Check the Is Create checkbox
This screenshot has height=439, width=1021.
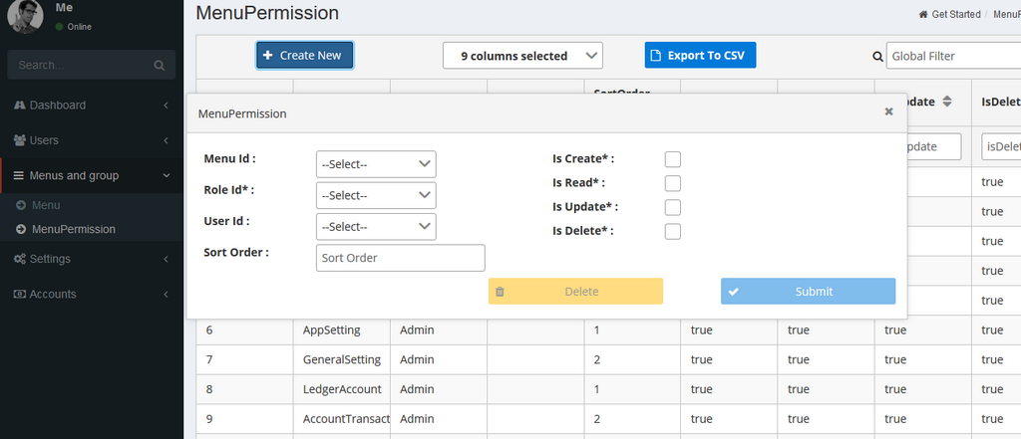[673, 159]
